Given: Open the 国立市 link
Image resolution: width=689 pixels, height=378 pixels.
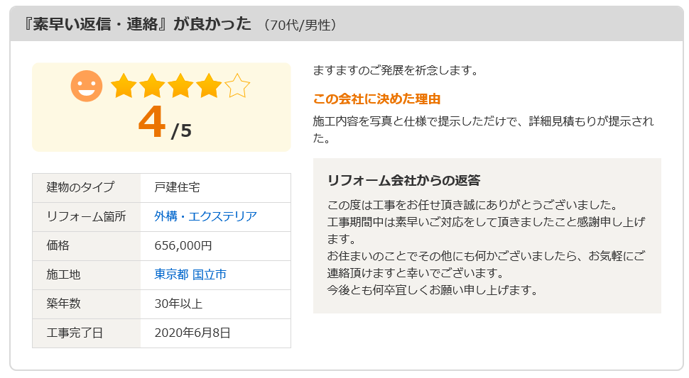Looking at the screenshot, I should [x=210, y=274].
